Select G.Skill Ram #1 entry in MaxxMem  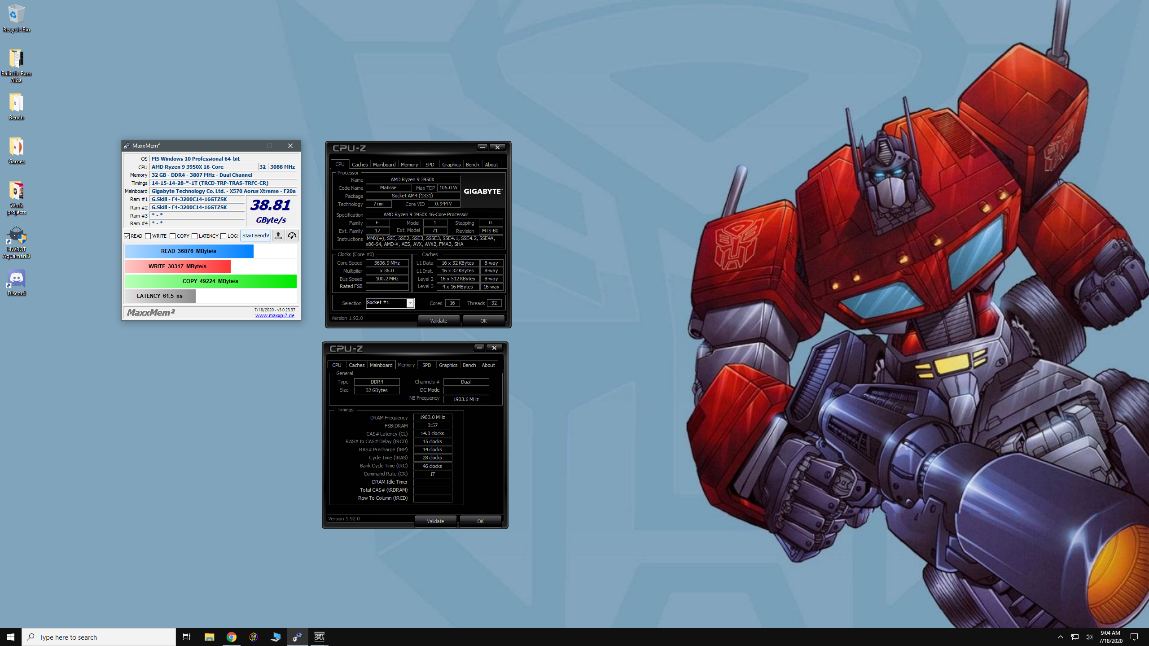pos(197,199)
